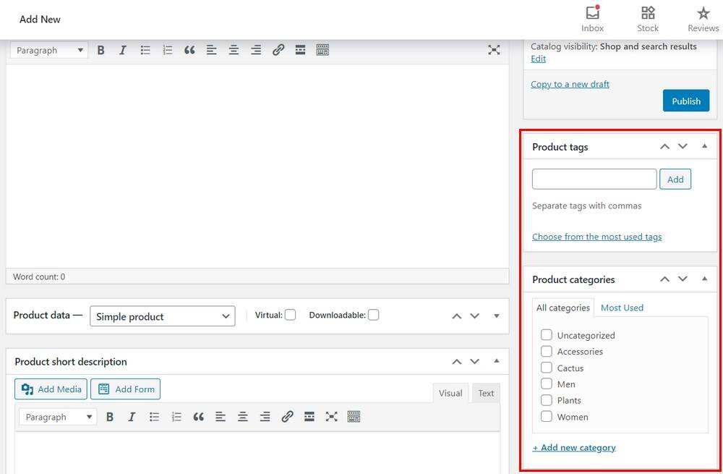The image size is (723, 474).
Task: Switch to the Most Used categories tab
Action: click(x=622, y=308)
